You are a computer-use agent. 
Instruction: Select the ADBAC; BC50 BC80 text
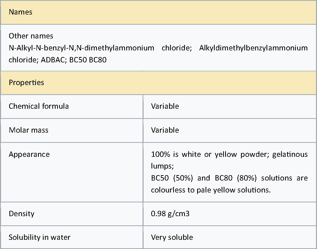[74, 60]
